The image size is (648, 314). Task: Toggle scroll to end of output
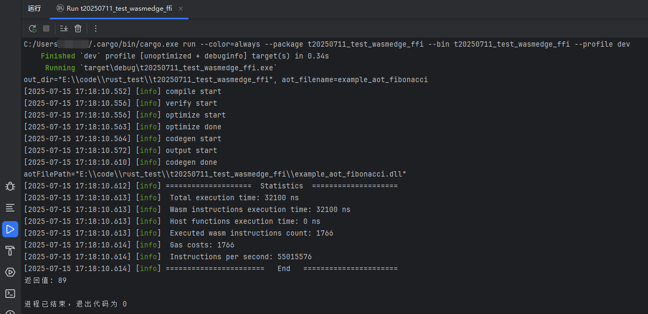tap(64, 28)
